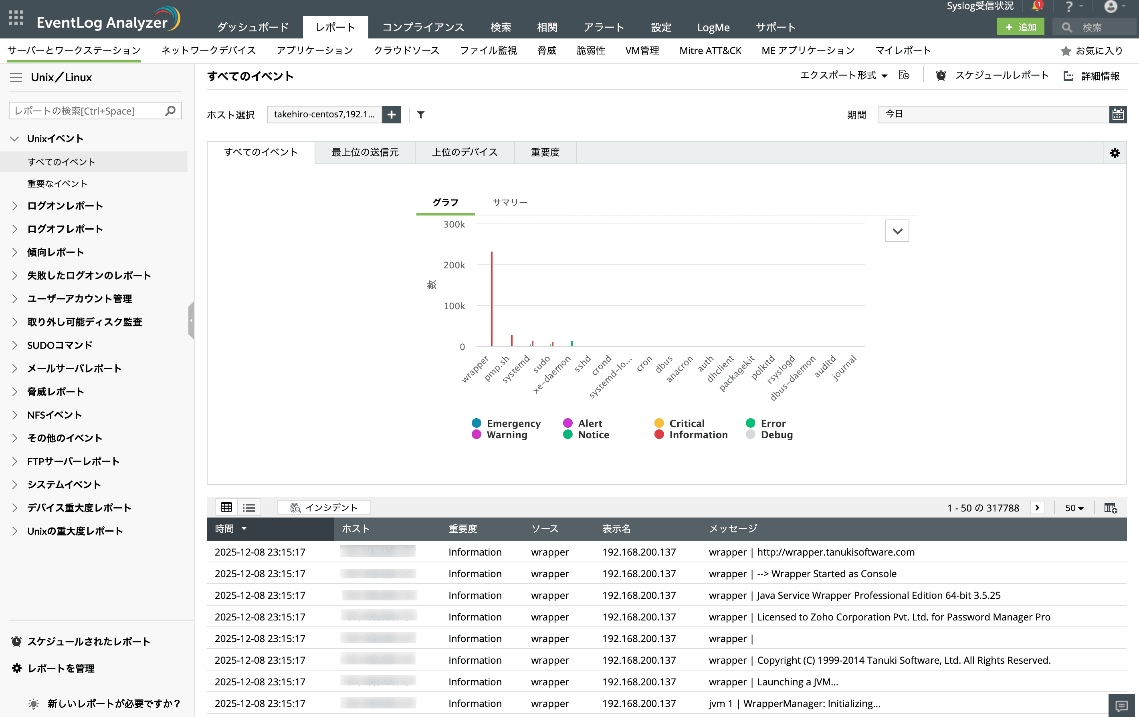Open the apps grid launcher icon
The image size is (1139, 717).
[16, 18]
